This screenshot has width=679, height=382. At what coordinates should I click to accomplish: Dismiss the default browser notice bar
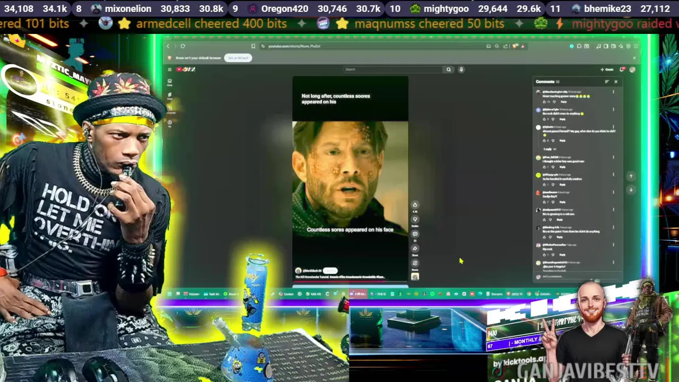[x=634, y=58]
